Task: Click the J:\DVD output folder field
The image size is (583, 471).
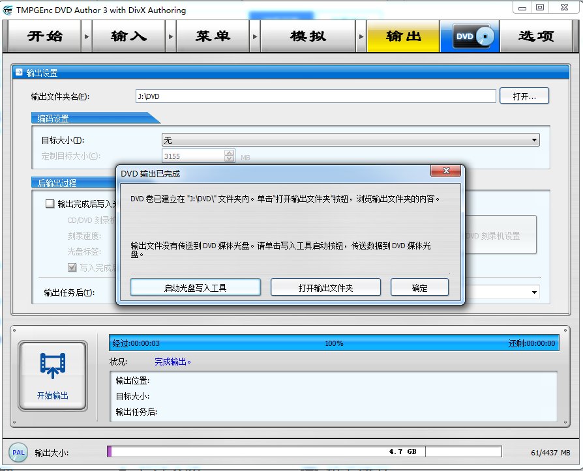Action: coord(313,95)
